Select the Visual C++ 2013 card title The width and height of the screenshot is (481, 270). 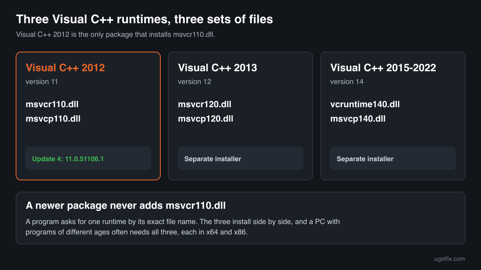pos(218,68)
